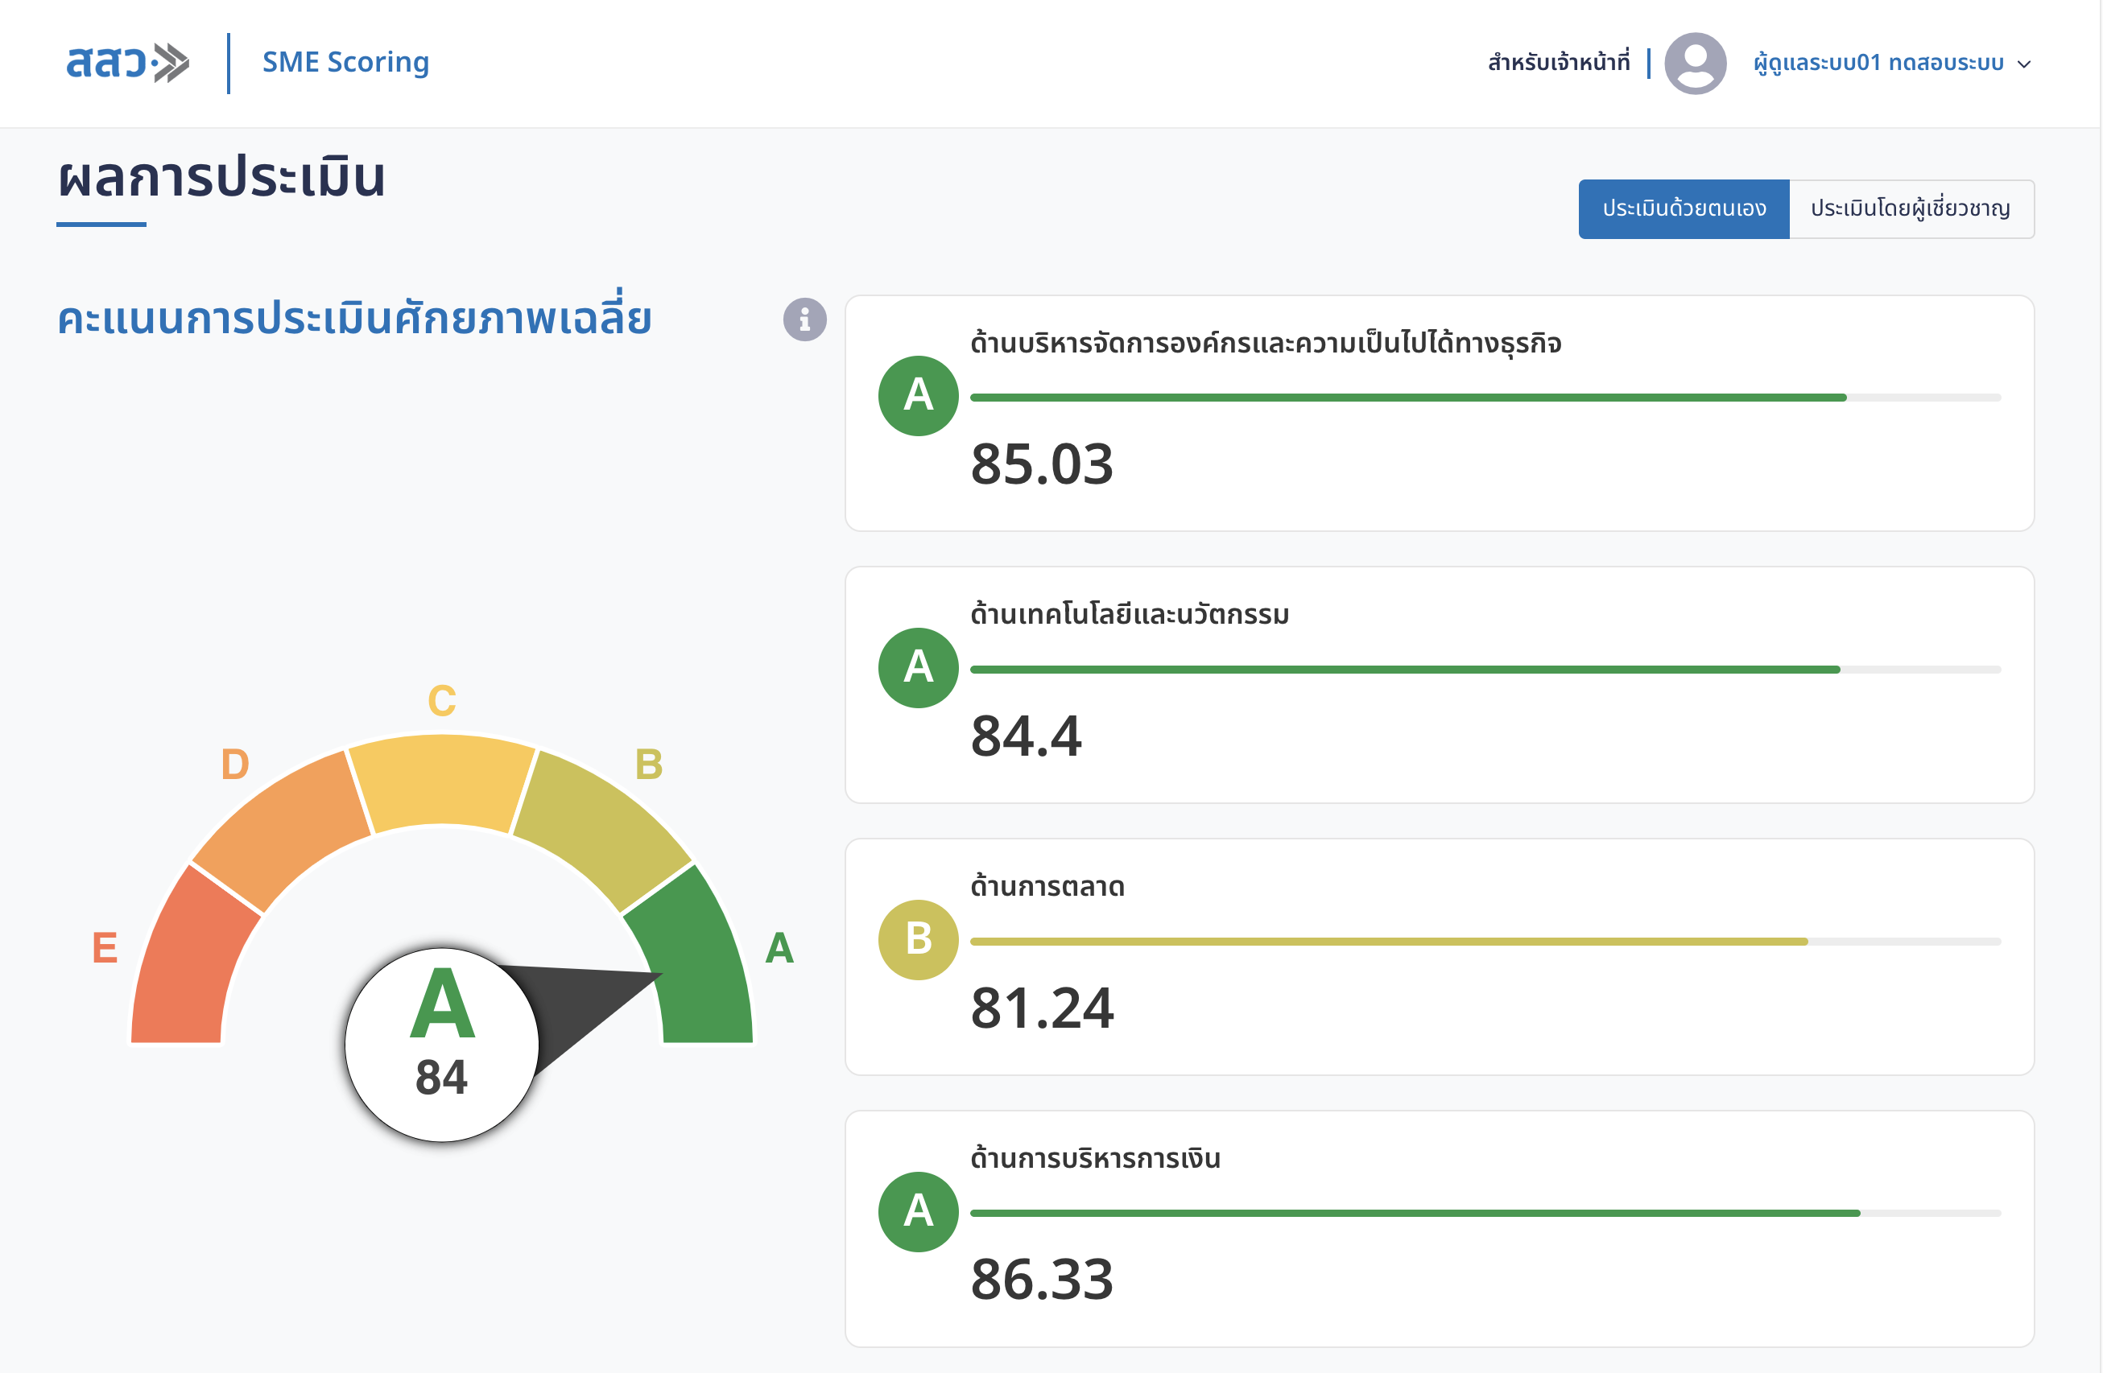Screen dimensions: 2103x1373
Task: Click the SME Scoring header link
Action: click(345, 62)
